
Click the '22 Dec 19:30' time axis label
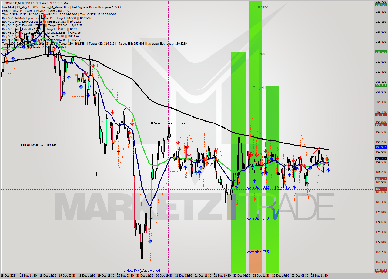click(281, 276)
